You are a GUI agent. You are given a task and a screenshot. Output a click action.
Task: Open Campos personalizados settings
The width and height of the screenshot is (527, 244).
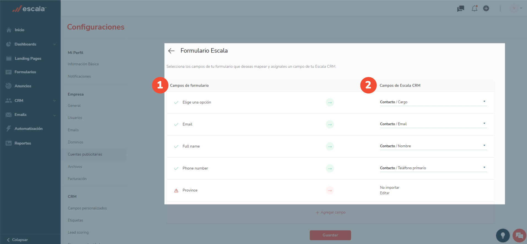[87, 208]
